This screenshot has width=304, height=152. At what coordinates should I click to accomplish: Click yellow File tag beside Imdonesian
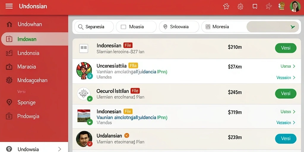click(128, 111)
